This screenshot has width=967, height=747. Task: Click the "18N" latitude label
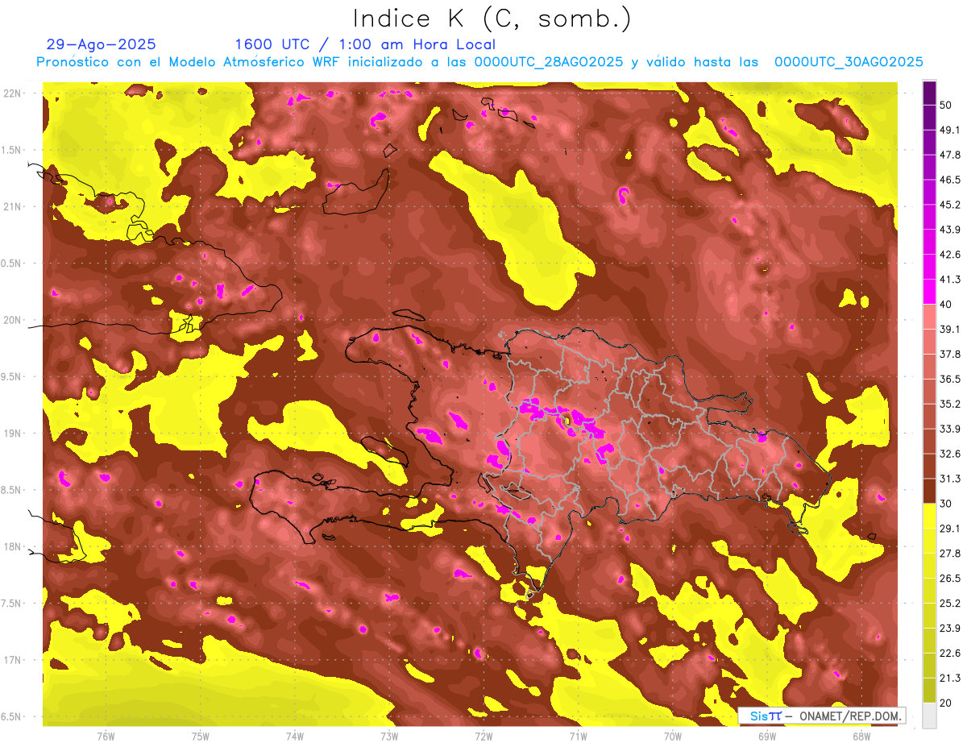tap(12, 546)
